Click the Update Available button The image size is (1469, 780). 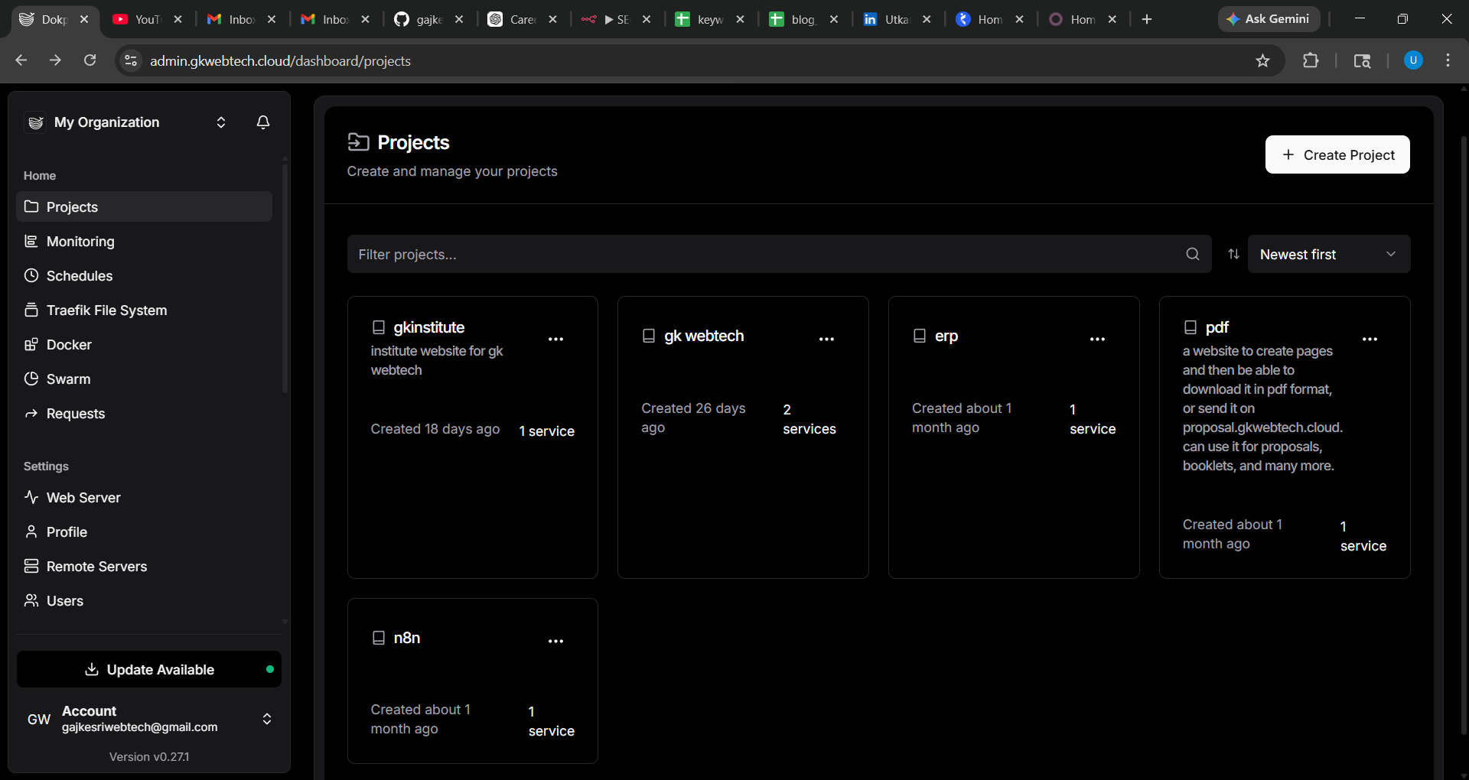[x=149, y=669]
